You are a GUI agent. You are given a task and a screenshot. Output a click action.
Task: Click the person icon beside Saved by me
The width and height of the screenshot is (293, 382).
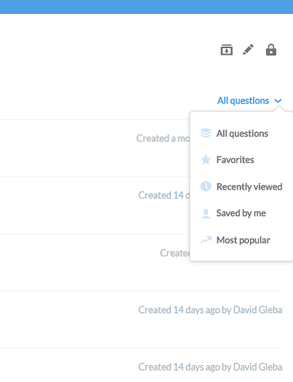(206, 213)
